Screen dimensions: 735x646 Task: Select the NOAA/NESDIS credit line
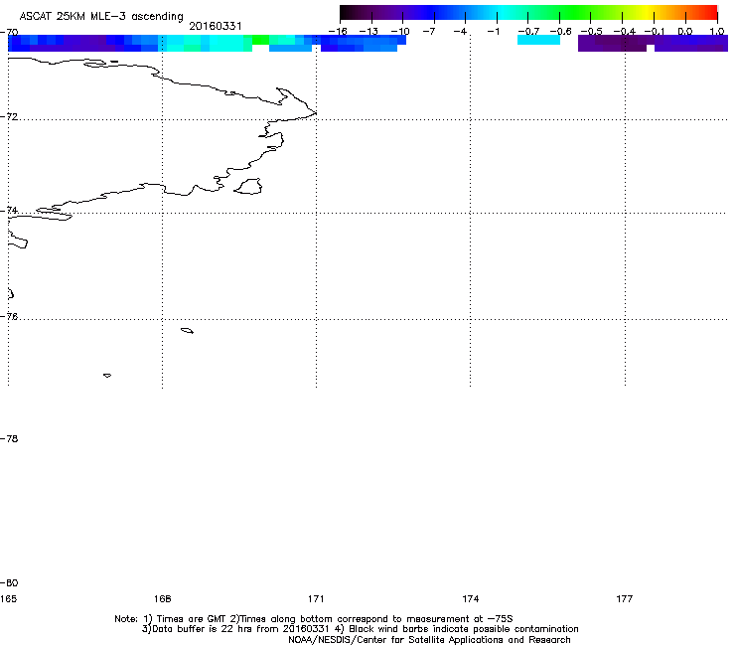(x=429, y=640)
